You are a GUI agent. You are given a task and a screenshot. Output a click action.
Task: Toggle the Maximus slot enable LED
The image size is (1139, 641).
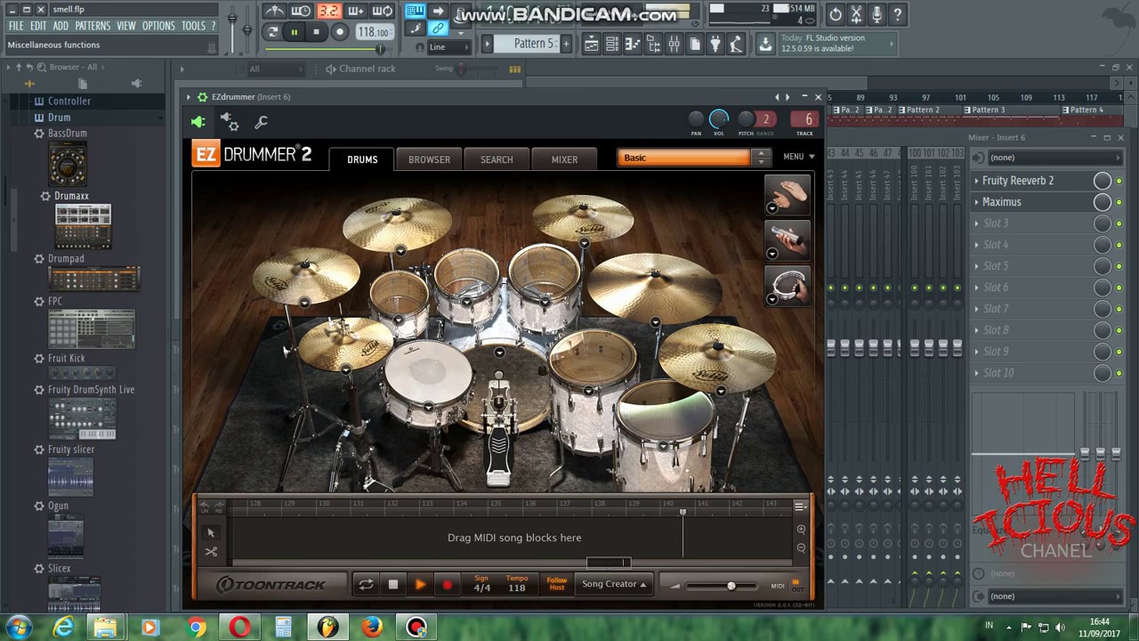coord(1119,202)
